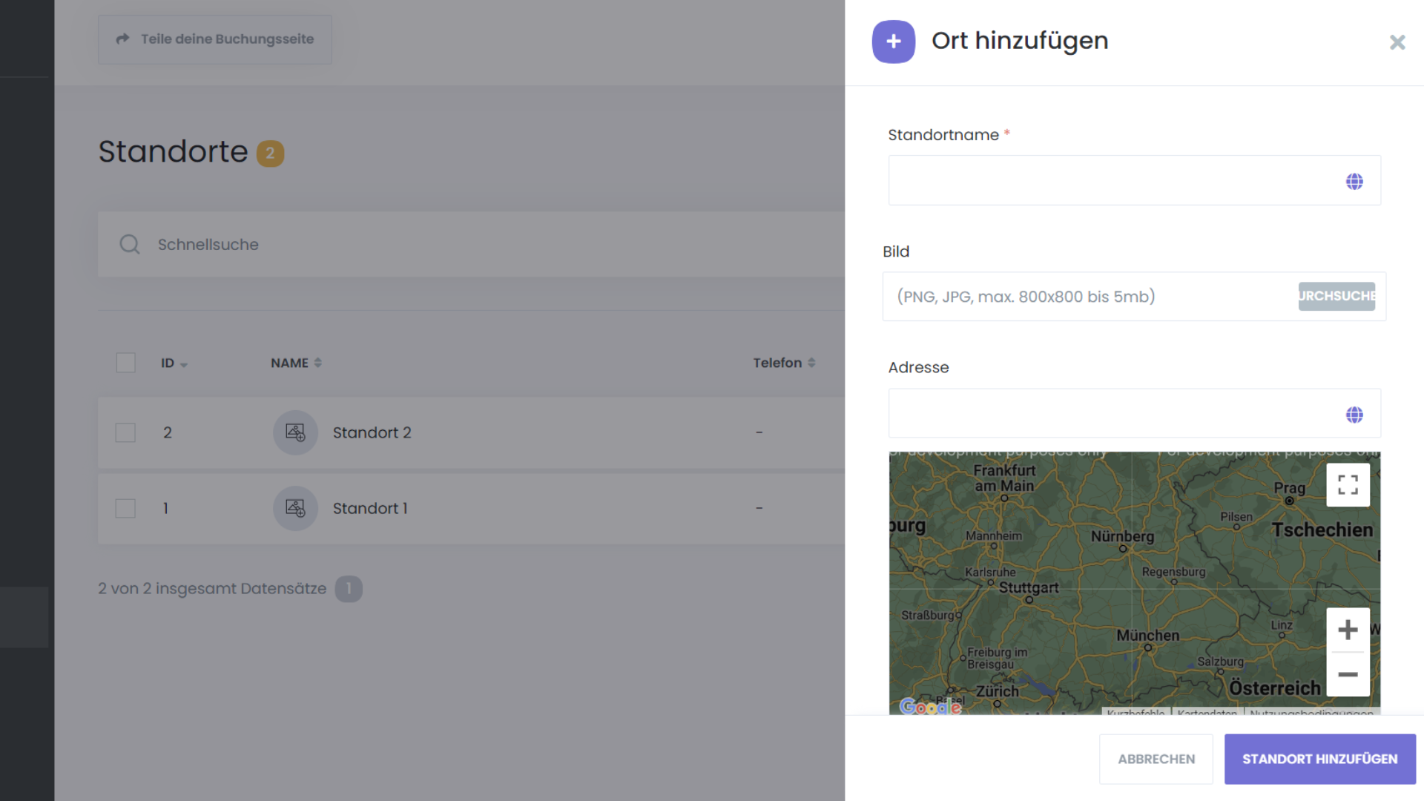The height and width of the screenshot is (801, 1424).
Task: Click Teile deine Buchungsseite button
Action: [x=215, y=39]
